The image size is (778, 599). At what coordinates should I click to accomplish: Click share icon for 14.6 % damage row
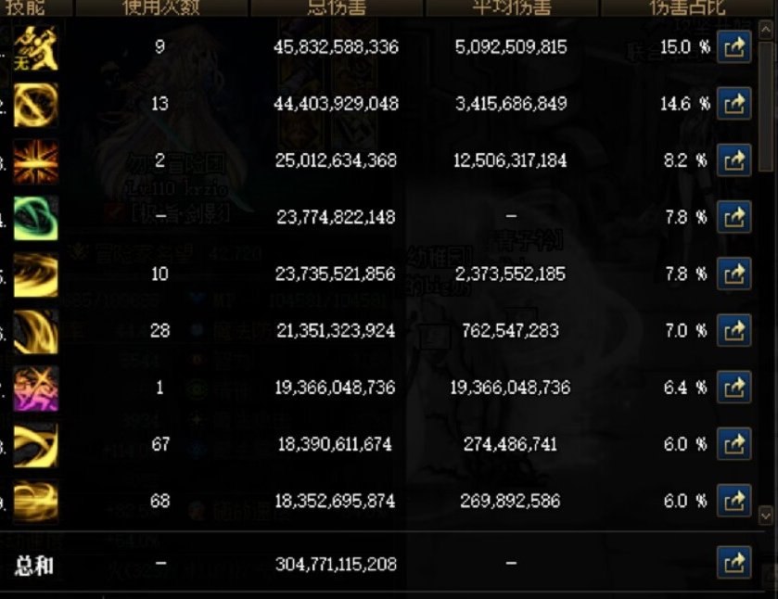tap(733, 103)
